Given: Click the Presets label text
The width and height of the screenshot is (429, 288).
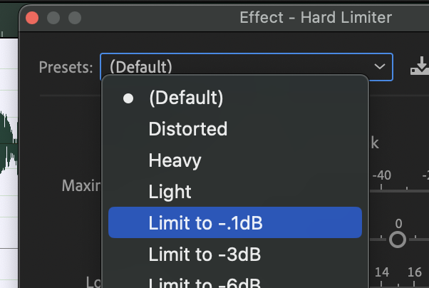Looking at the screenshot, I should (x=66, y=68).
